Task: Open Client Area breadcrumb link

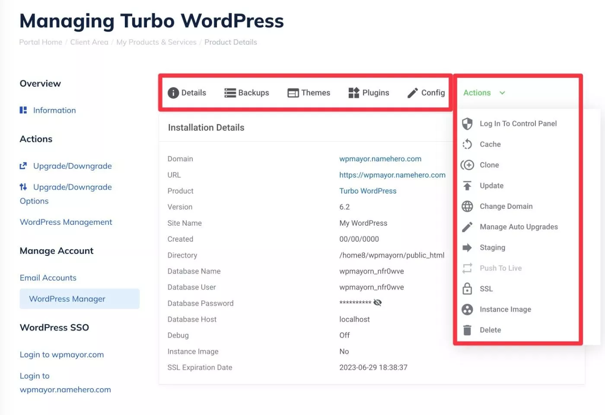Action: pyautogui.click(x=89, y=42)
